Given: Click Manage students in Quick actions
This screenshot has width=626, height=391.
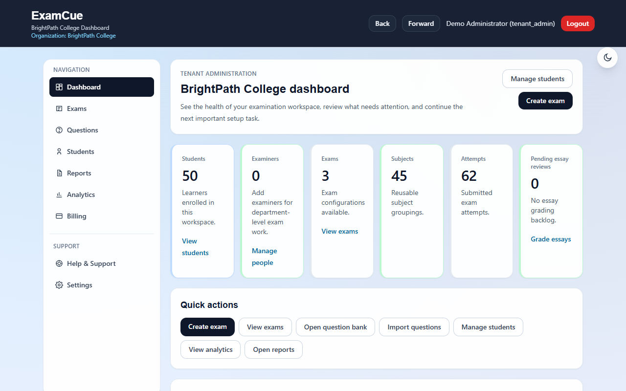Looking at the screenshot, I should [488, 327].
